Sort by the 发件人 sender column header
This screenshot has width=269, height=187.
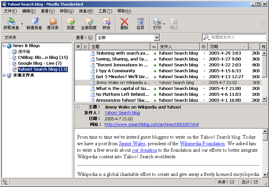pos(179,47)
